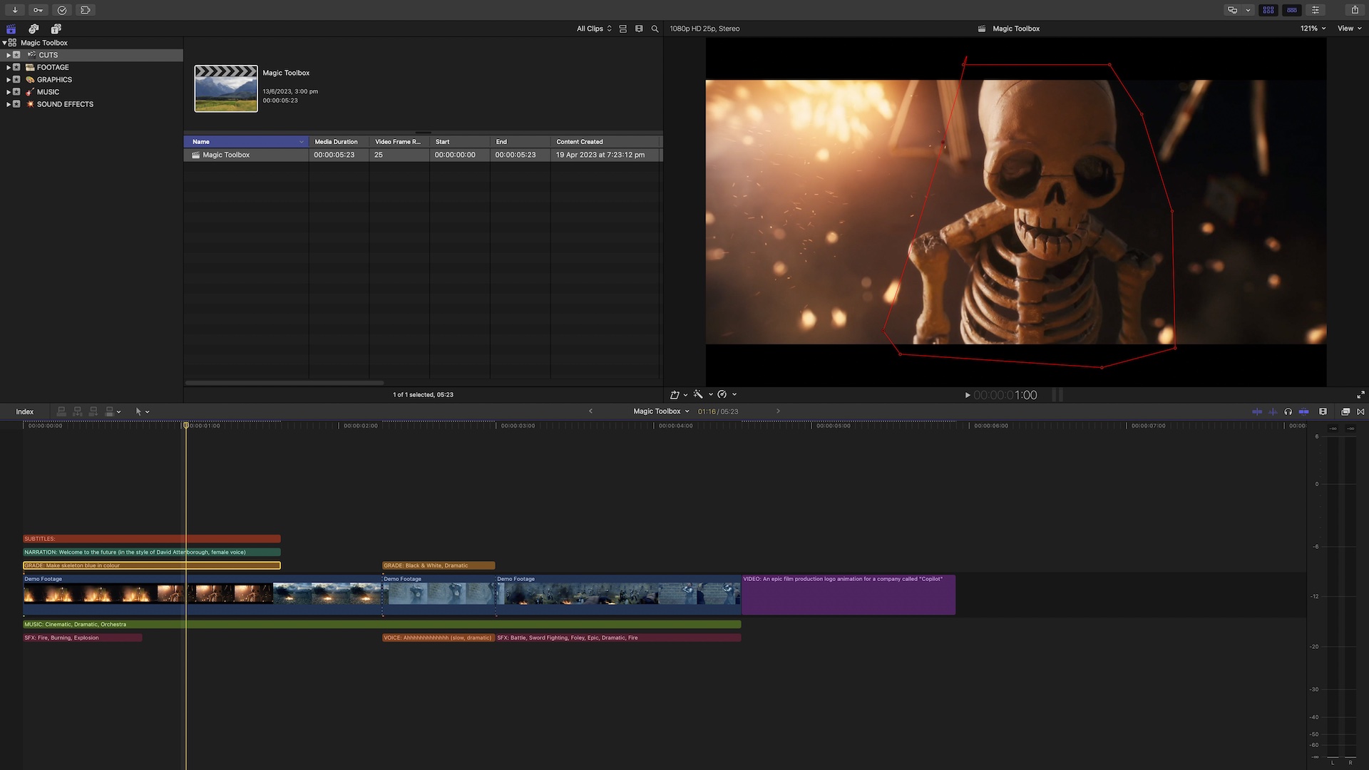
Task: Click the Share export icon
Action: [x=1355, y=10]
